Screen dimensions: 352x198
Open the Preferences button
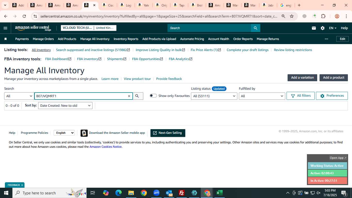tap(332, 96)
